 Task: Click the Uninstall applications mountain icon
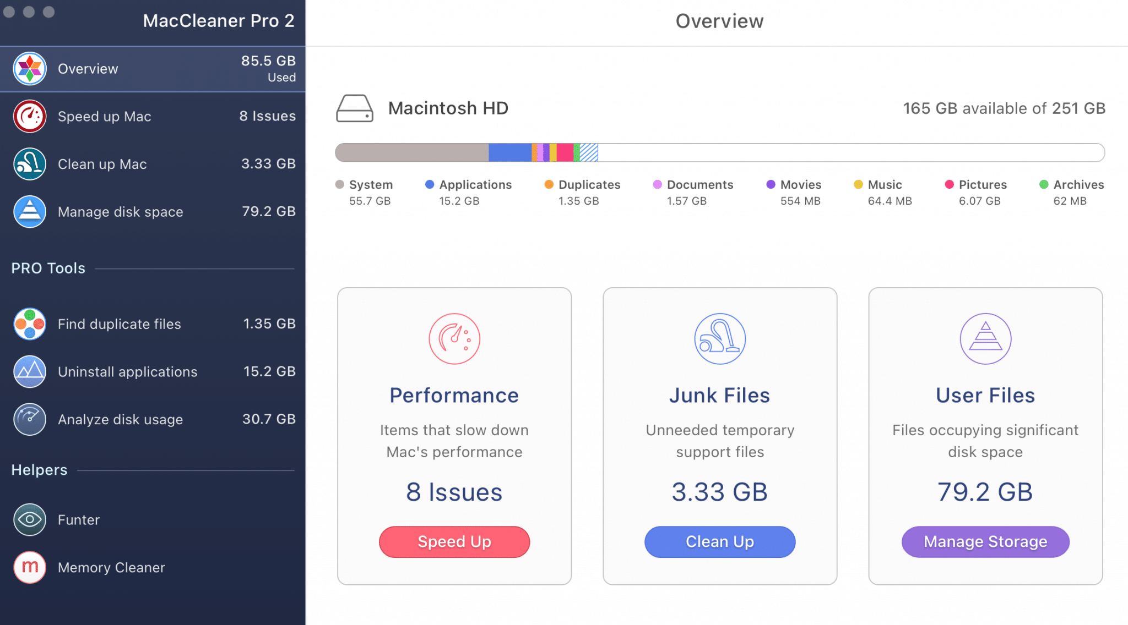click(30, 372)
